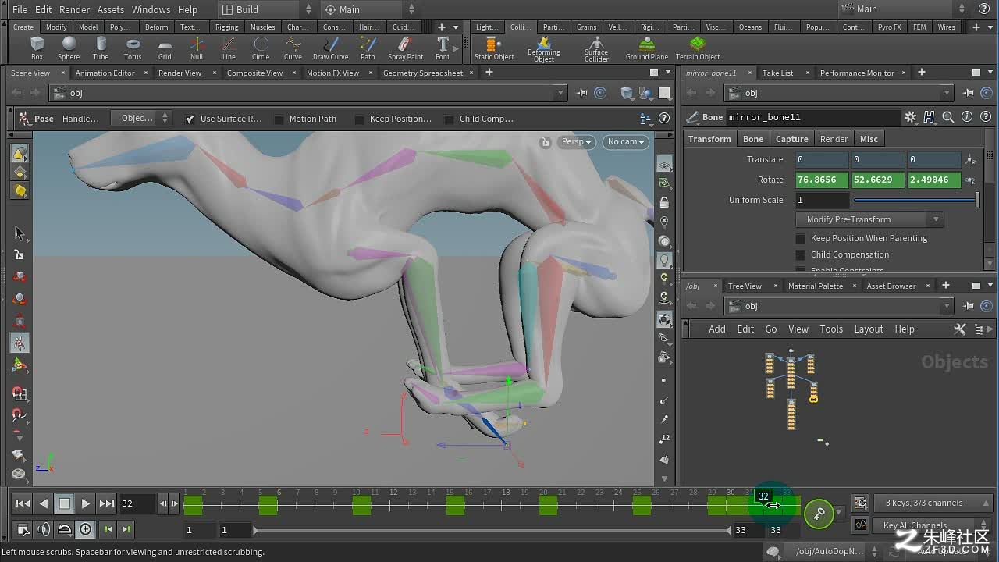Select the Circle shelf tool
The width and height of the screenshot is (999, 562).
pos(261,48)
